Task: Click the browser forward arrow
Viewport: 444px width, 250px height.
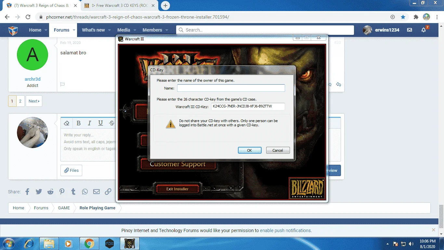Action: [18, 17]
